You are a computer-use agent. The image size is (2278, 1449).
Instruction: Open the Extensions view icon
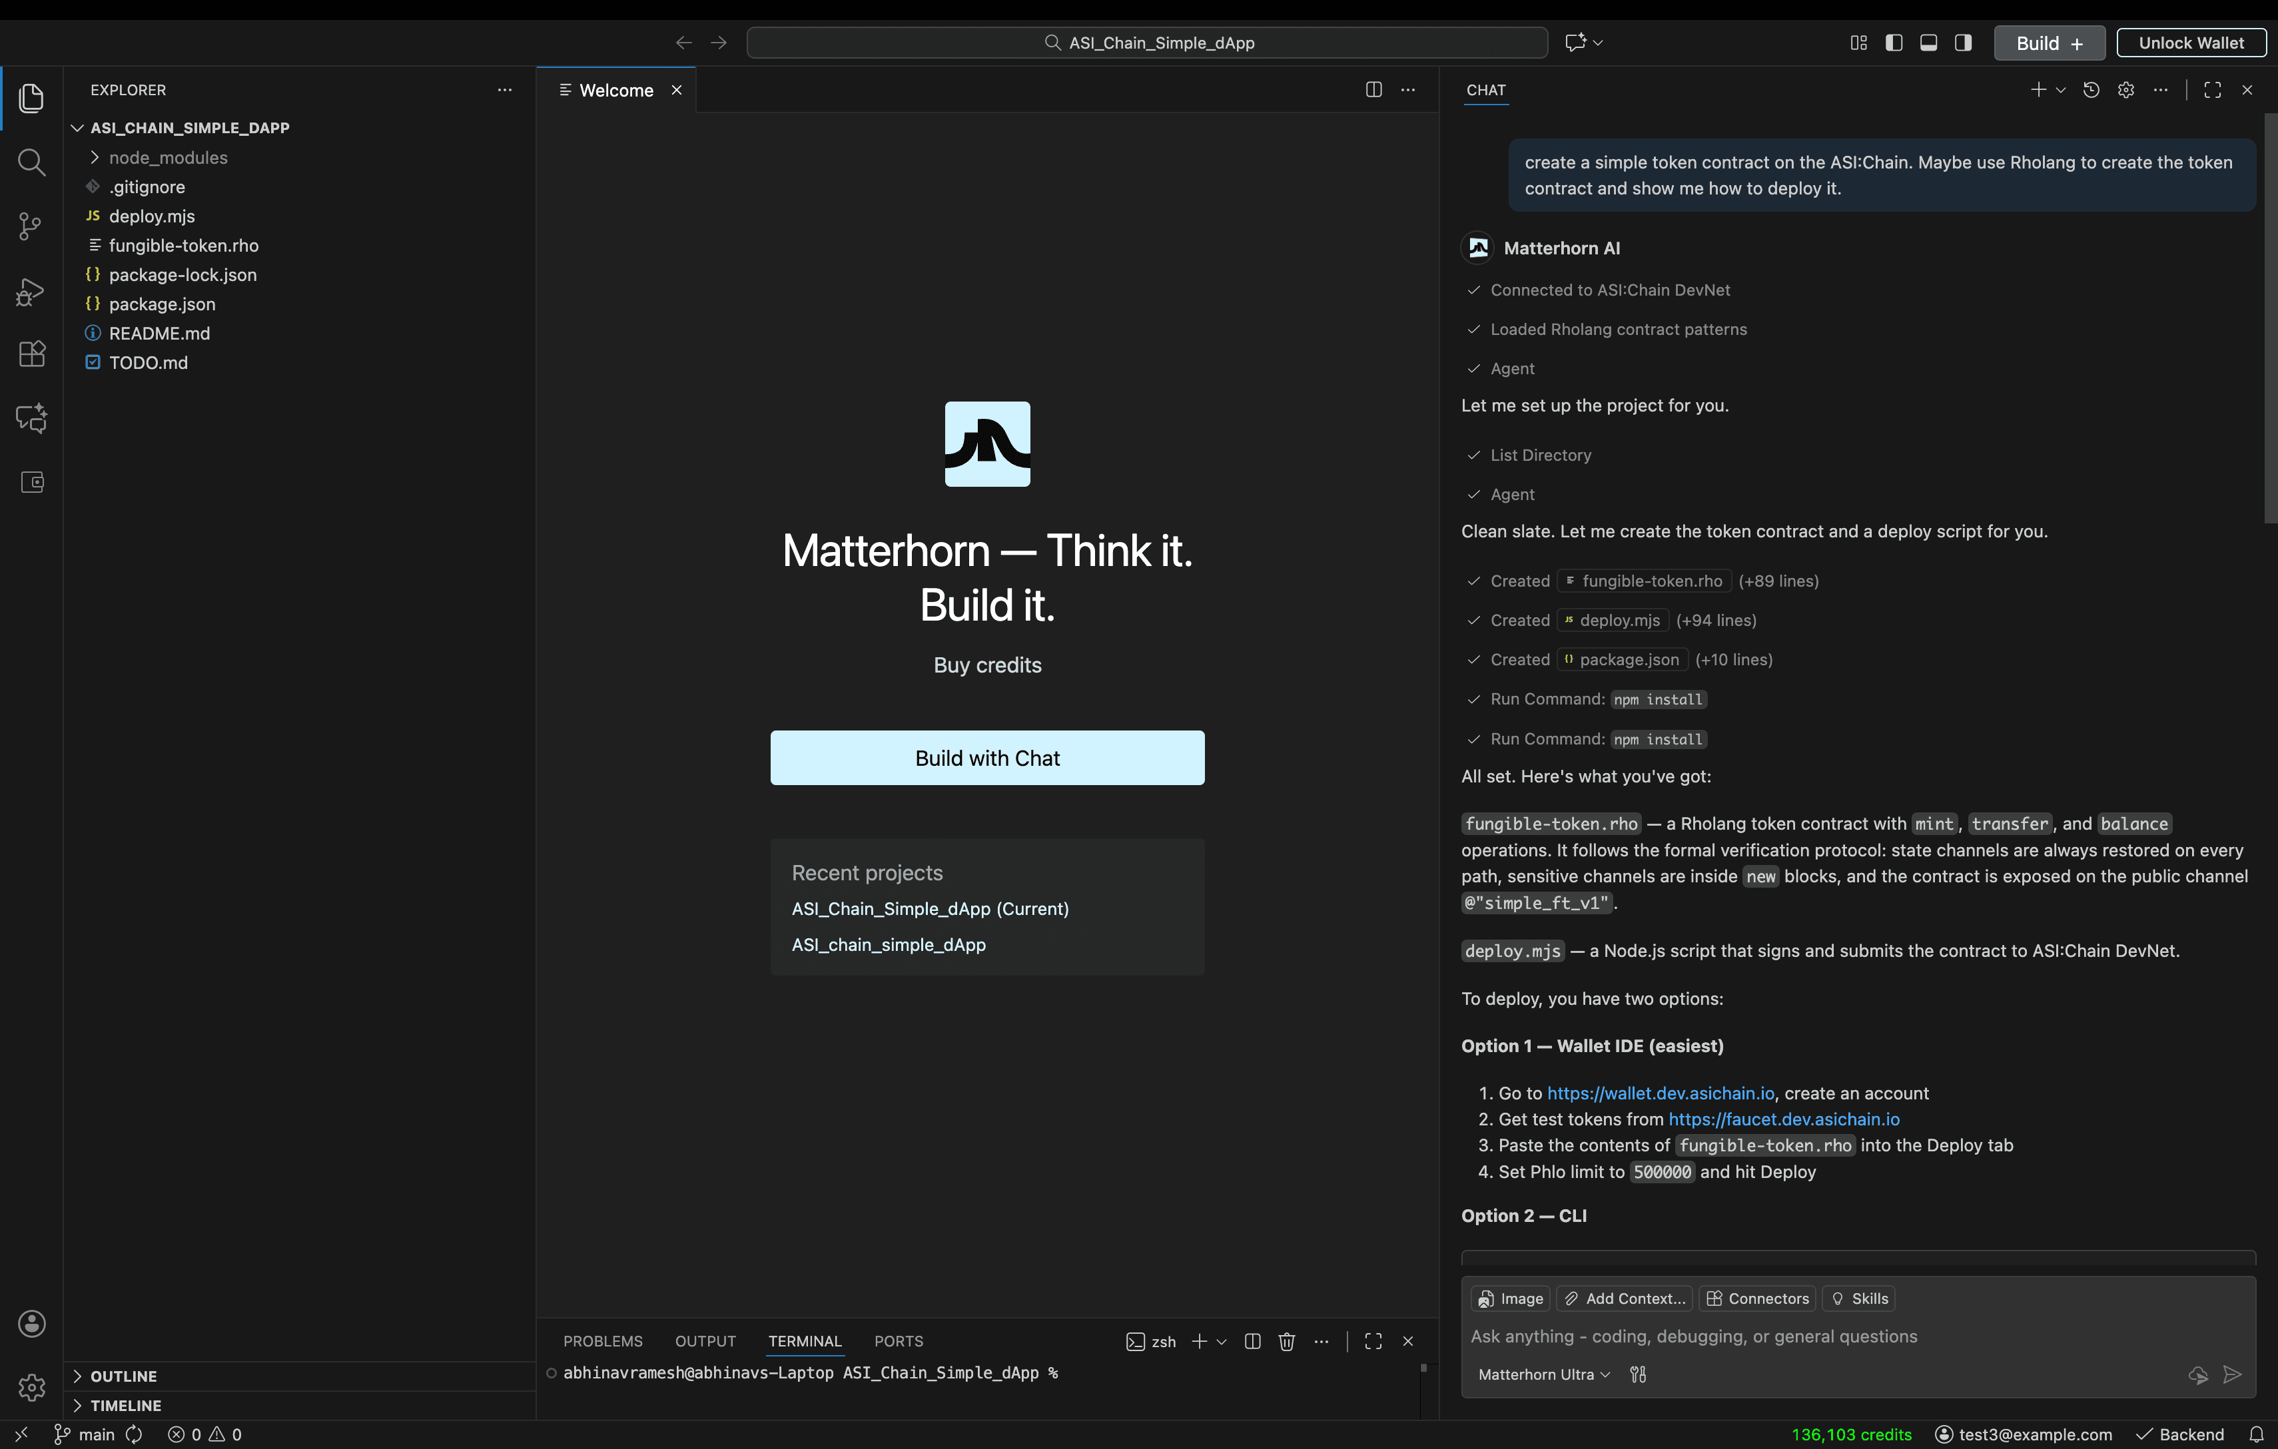[31, 354]
